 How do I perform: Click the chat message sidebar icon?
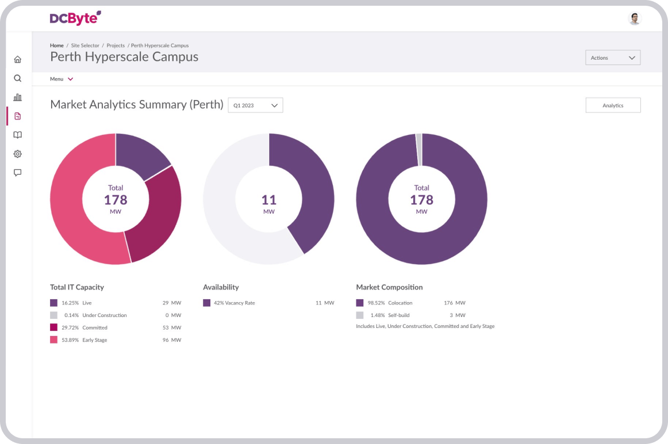[18, 172]
